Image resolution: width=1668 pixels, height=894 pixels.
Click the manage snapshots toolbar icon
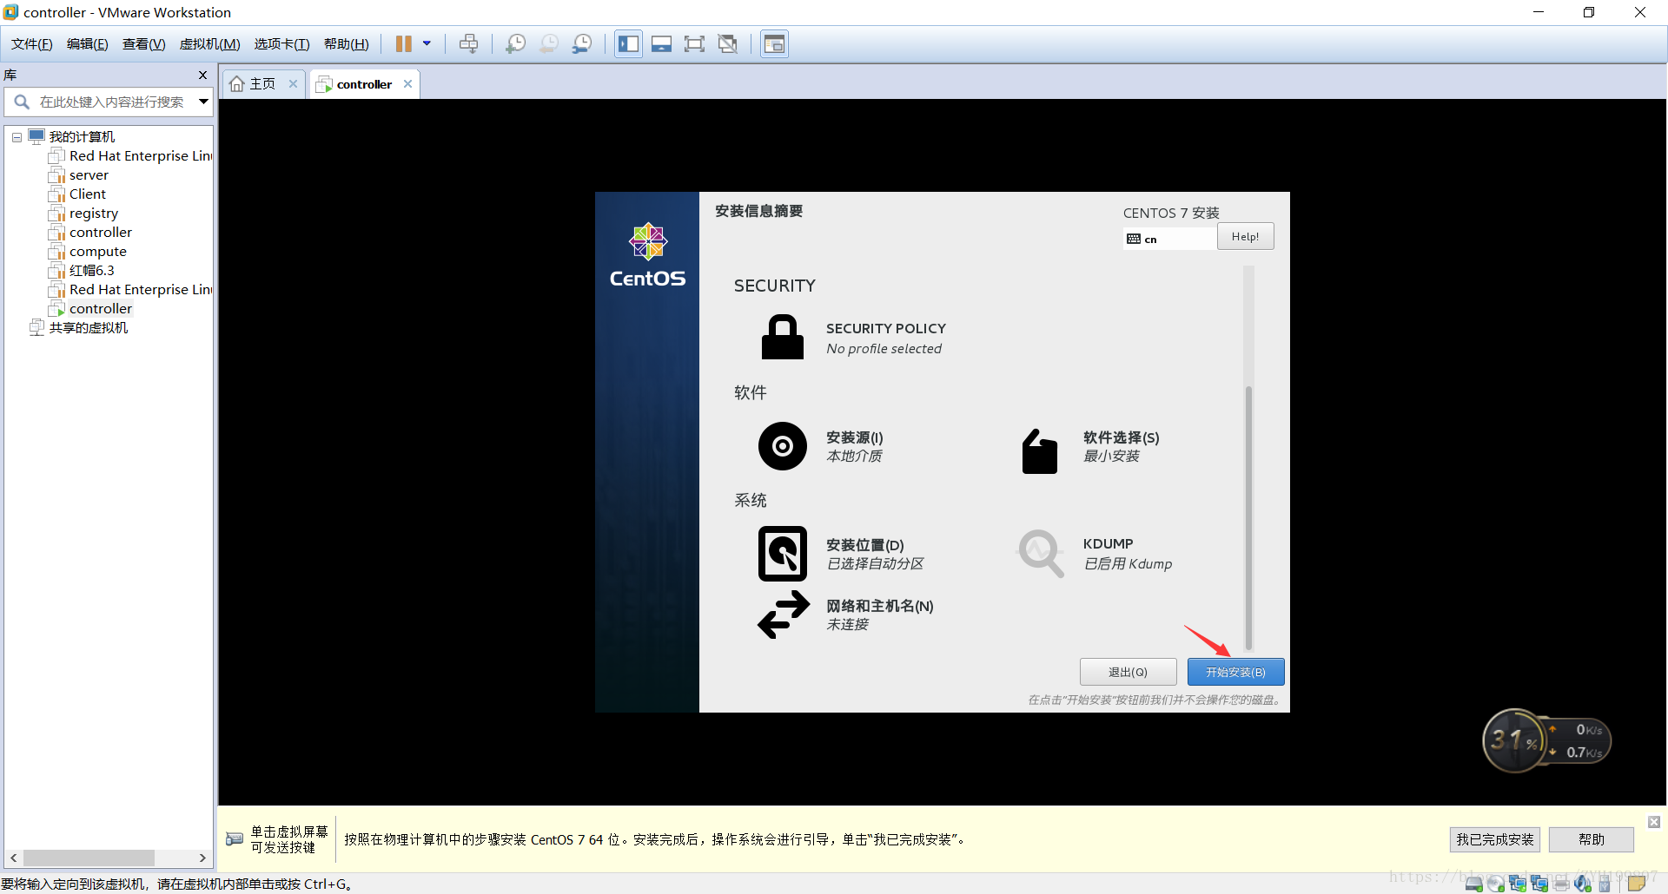pos(582,44)
